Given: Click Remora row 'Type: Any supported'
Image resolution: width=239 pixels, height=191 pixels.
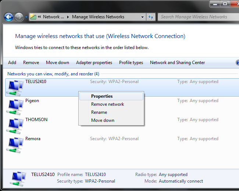Looking at the screenshot, I should [198, 139].
